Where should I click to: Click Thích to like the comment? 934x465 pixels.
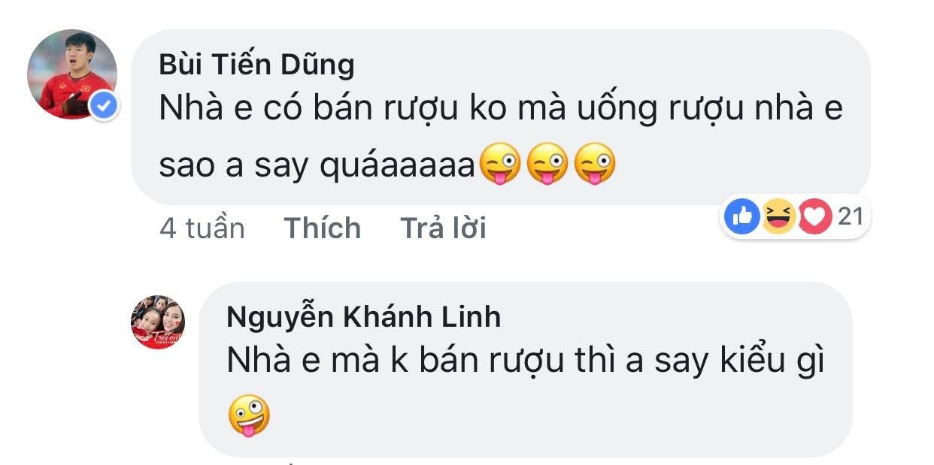pyautogui.click(x=323, y=228)
